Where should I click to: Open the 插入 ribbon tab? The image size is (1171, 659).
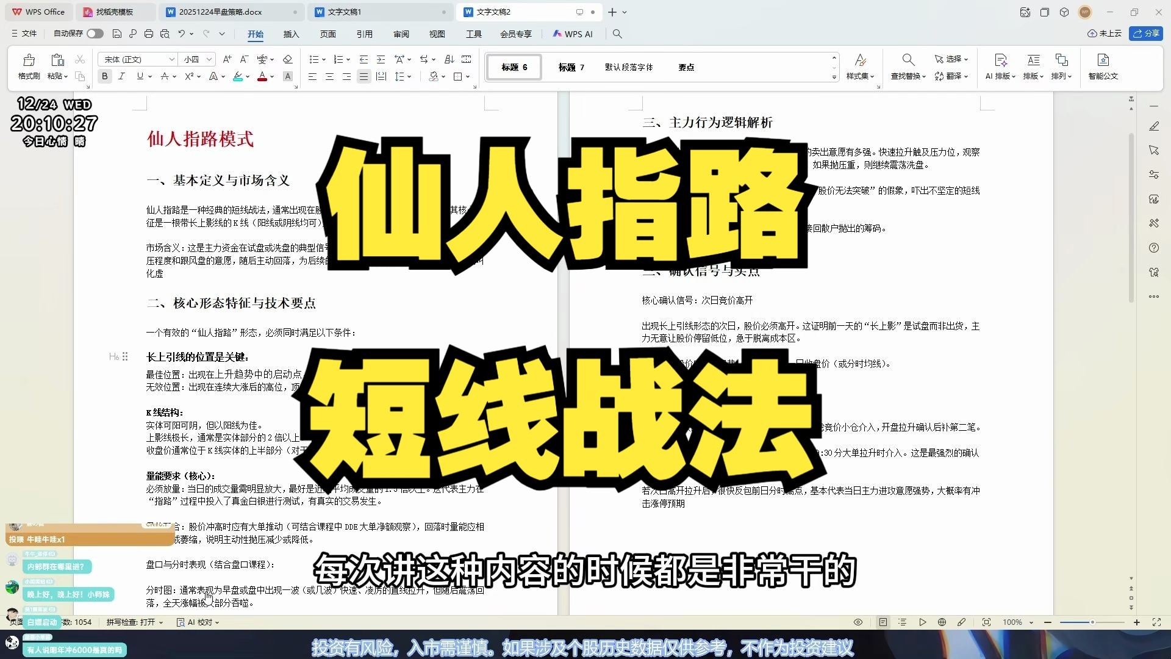click(291, 34)
